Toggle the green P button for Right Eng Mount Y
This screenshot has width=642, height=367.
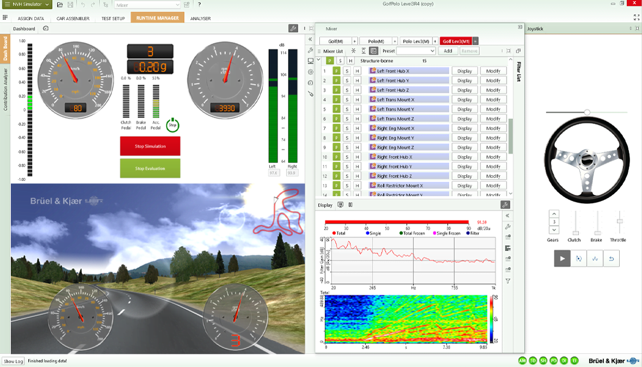pyautogui.click(x=337, y=138)
